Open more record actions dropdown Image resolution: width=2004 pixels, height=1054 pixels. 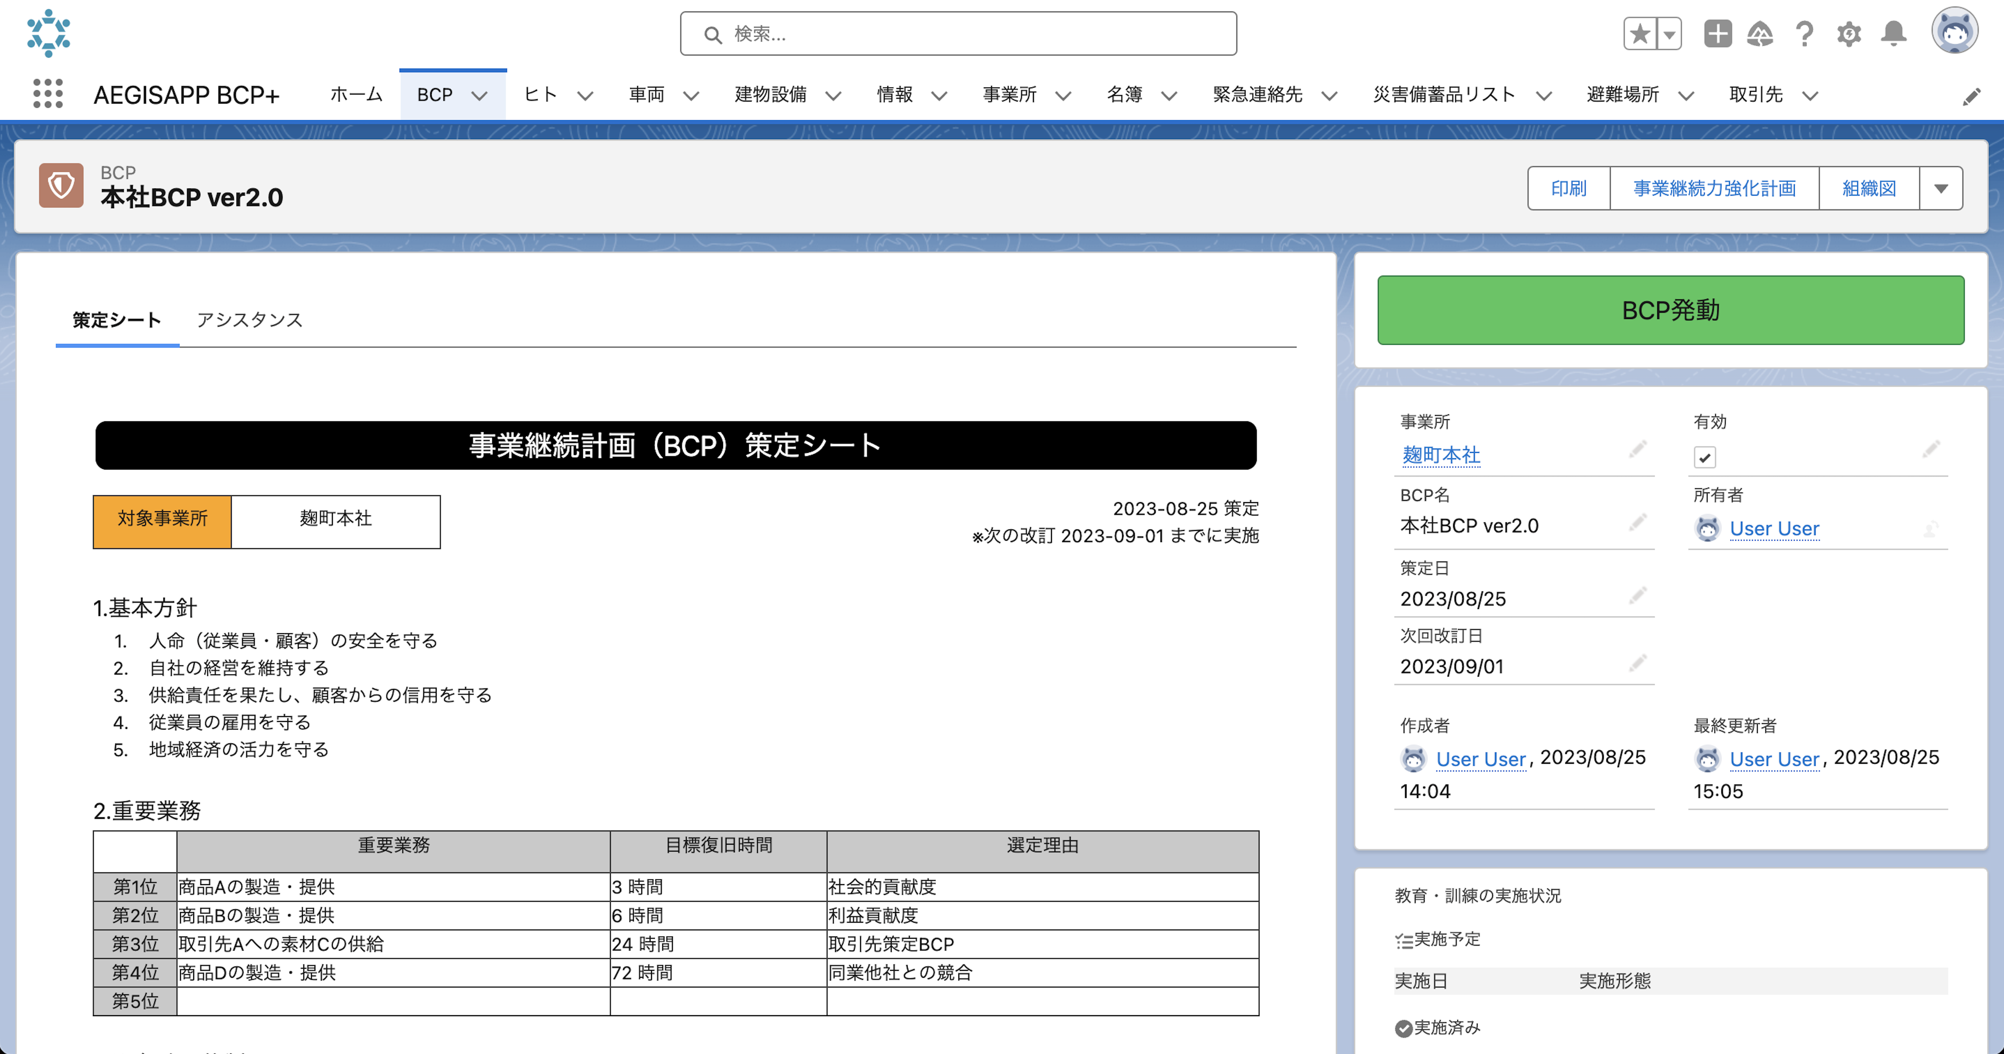(1941, 188)
